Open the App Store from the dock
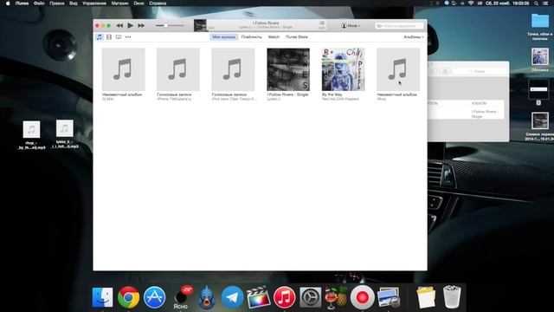This screenshot has height=312, width=554. [154, 297]
